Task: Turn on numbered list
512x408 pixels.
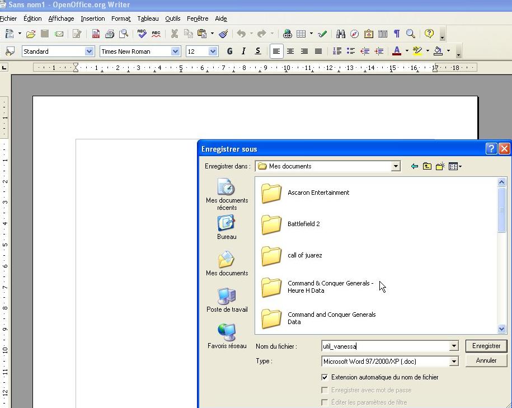Action: coord(337,51)
